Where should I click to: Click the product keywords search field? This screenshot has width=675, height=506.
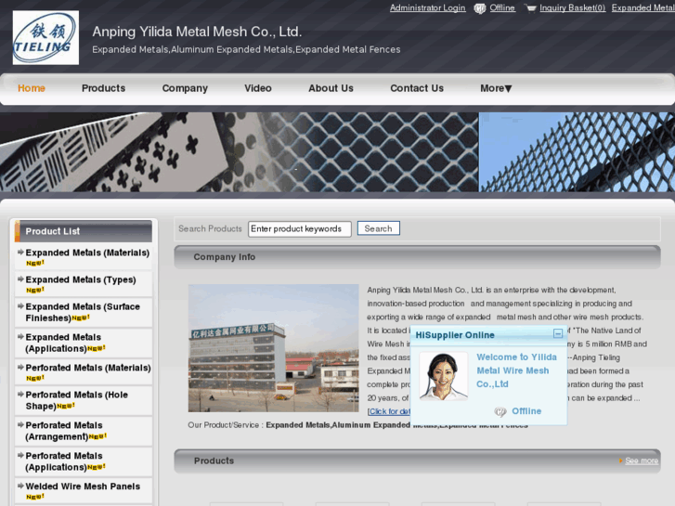click(300, 228)
